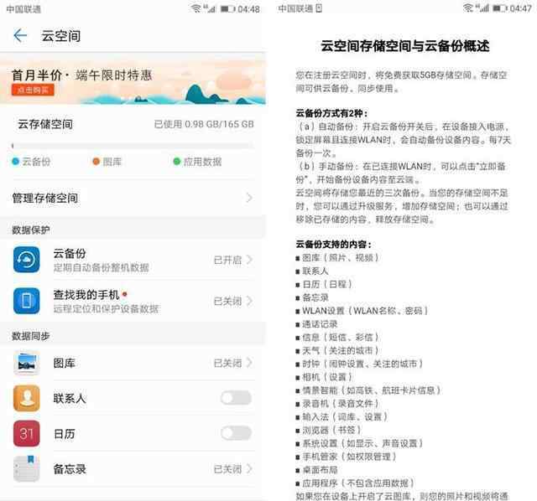This screenshot has height=501, width=537.
Task: Tap the 云备份支持的内容 heading
Action: click(x=334, y=244)
